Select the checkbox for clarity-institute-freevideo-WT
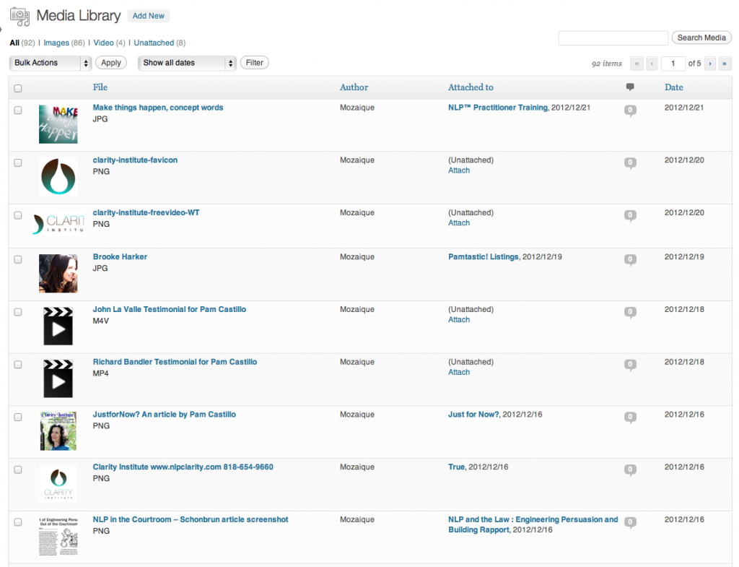 click(x=18, y=215)
